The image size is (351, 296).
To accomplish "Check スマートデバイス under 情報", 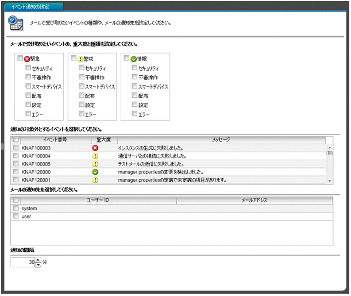I will (x=134, y=86).
